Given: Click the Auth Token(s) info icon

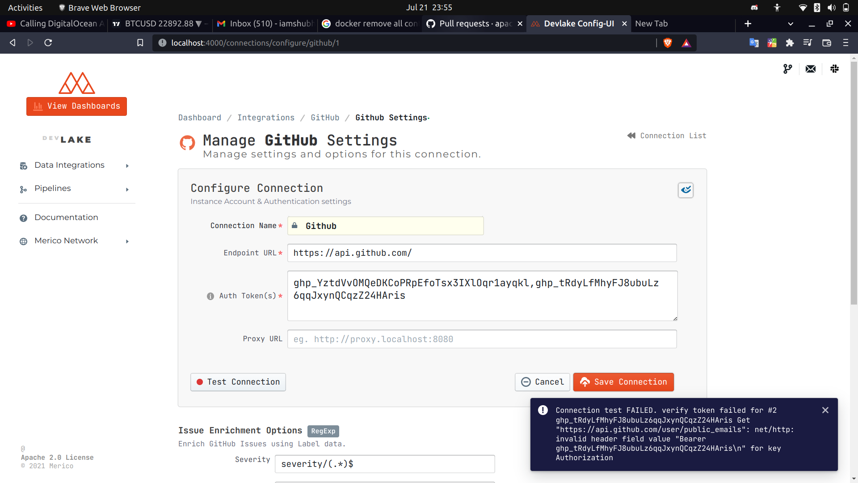Looking at the screenshot, I should tap(210, 296).
